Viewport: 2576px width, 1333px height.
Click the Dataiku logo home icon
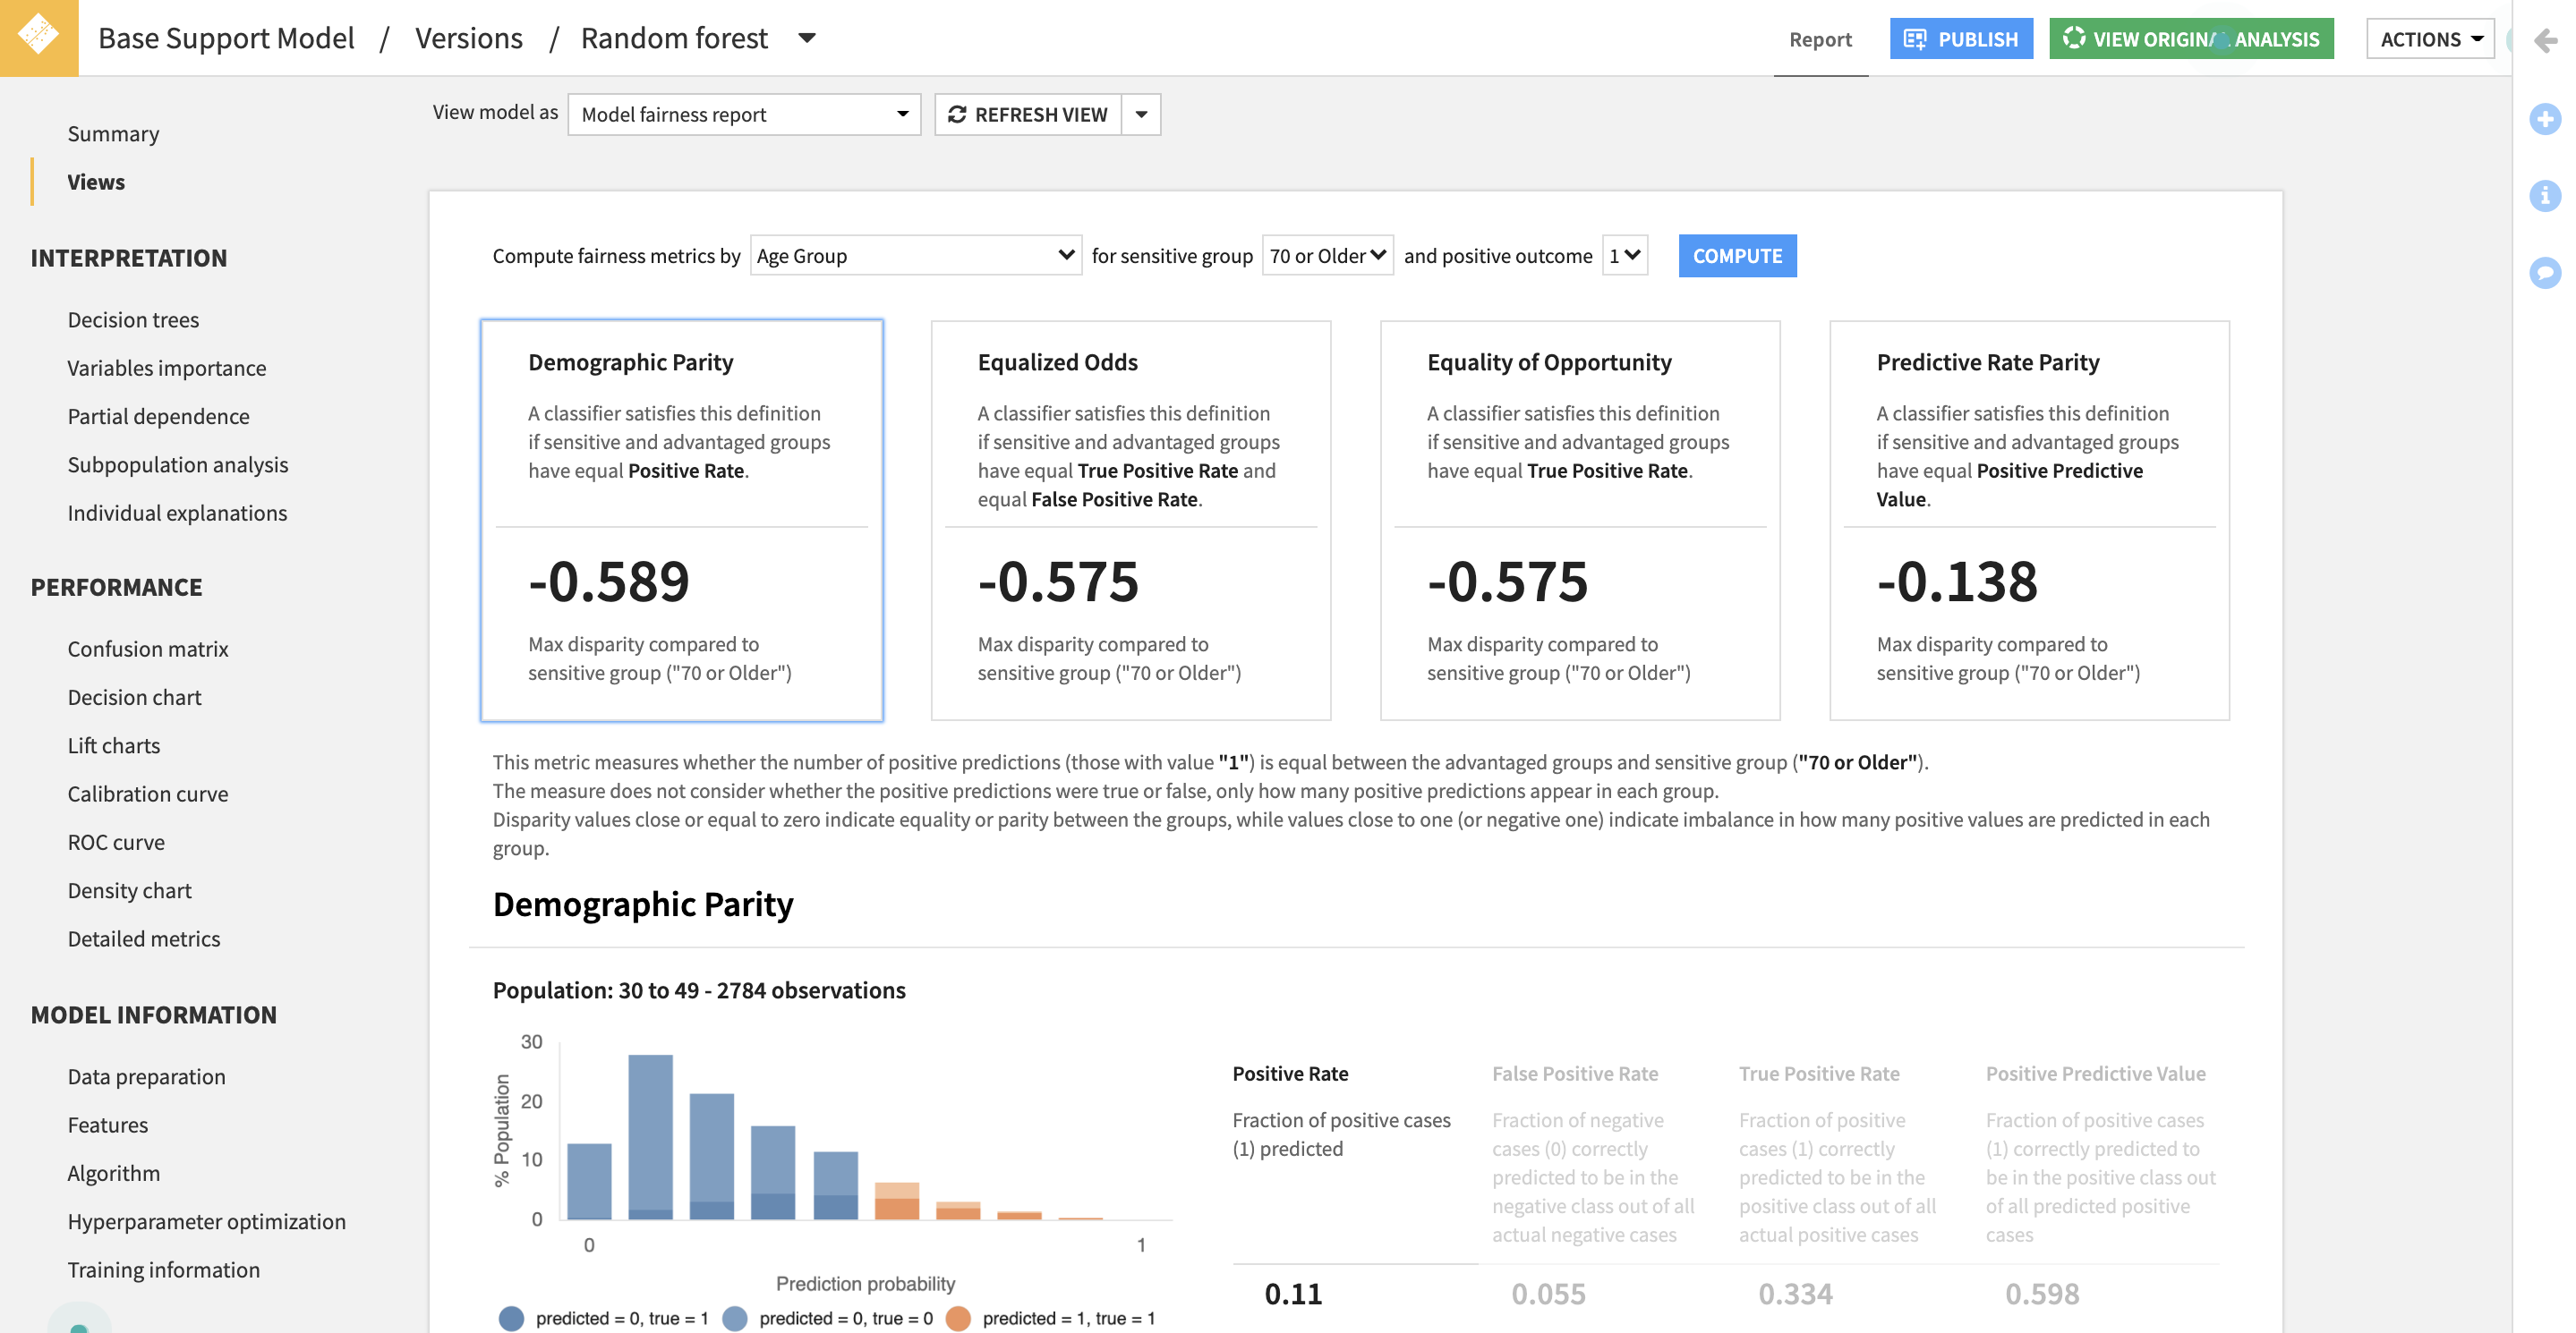click(38, 36)
